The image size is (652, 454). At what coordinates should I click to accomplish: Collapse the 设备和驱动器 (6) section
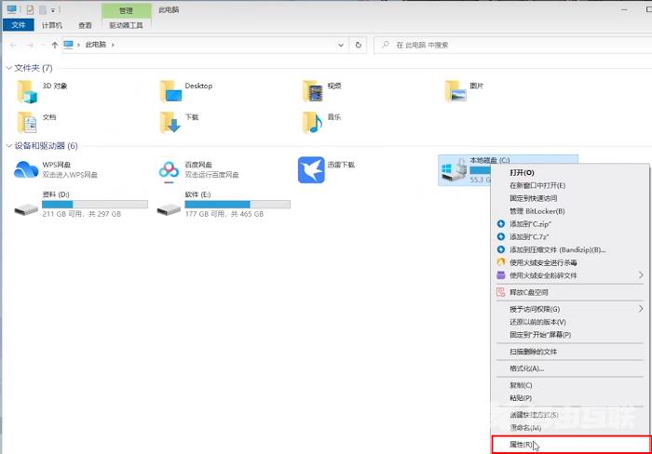click(x=8, y=146)
